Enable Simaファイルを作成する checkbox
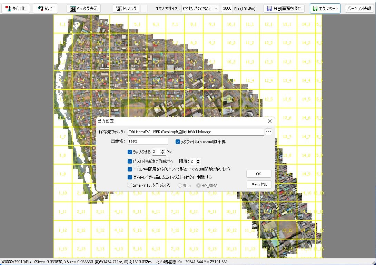Screen dimensions: 376x265 [130, 185]
